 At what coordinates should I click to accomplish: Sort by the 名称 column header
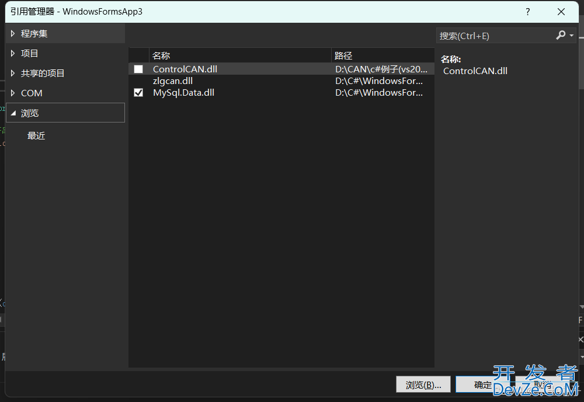[x=240, y=55]
